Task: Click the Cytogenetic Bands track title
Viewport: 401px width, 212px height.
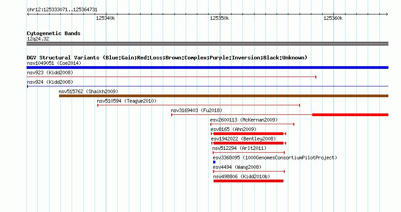Action: click(54, 33)
